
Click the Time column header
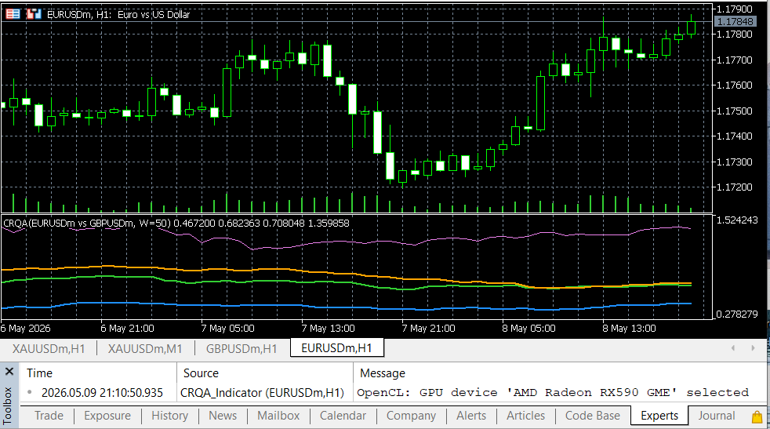click(x=39, y=373)
